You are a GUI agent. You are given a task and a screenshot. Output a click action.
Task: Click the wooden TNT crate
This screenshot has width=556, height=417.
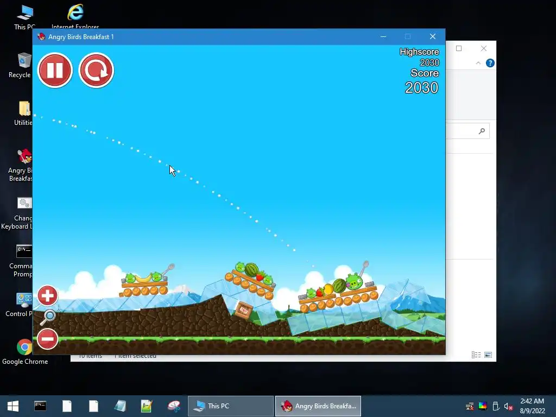click(x=244, y=310)
